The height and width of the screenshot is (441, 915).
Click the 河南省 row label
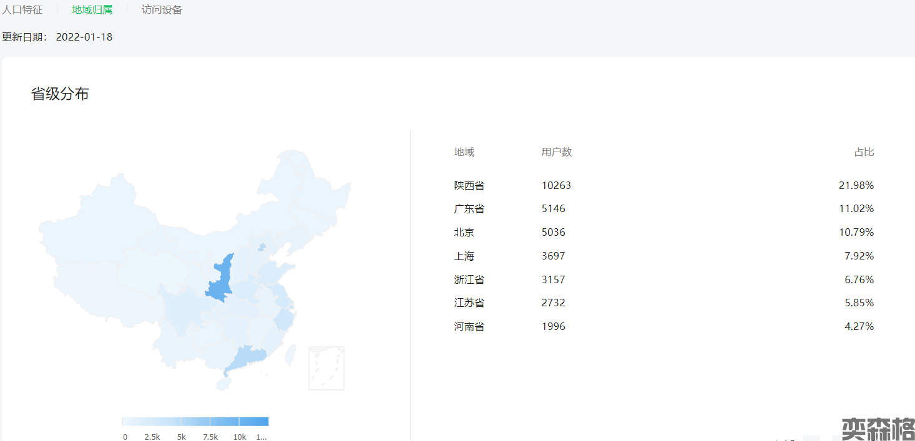[x=469, y=326]
